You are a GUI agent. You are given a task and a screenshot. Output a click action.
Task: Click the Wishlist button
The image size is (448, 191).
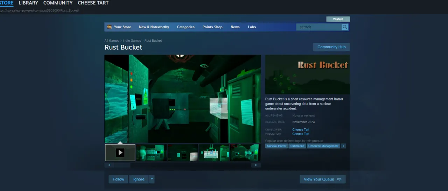coord(338,19)
